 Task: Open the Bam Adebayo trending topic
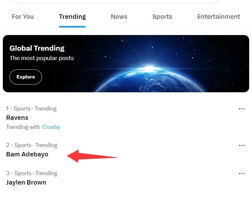click(x=27, y=155)
